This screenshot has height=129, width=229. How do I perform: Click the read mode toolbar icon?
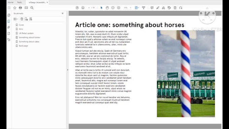coord(143,8)
